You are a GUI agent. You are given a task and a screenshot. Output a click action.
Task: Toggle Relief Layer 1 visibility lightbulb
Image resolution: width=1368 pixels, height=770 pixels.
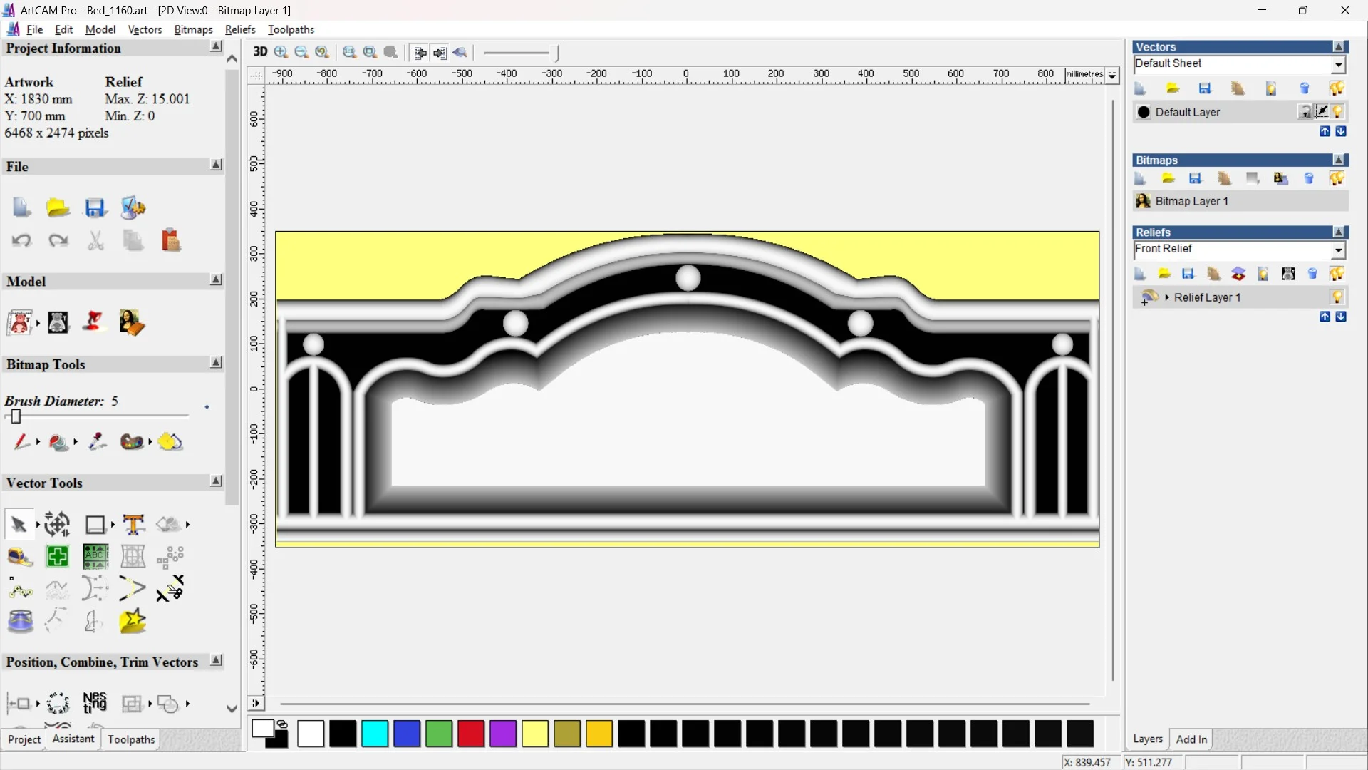tap(1337, 297)
